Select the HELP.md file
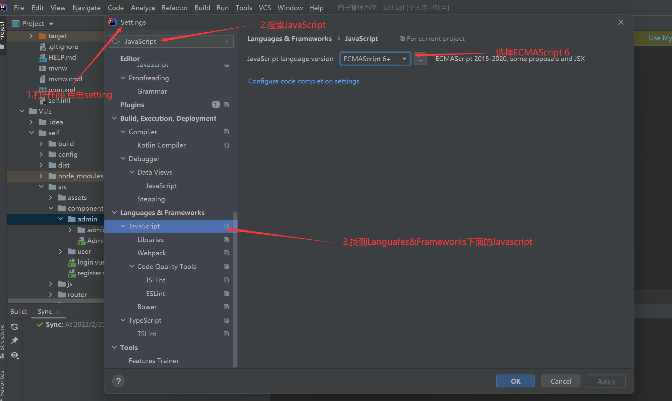The image size is (672, 401). pyautogui.click(x=62, y=57)
